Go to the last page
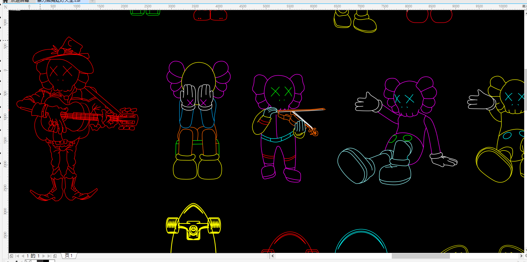Image resolution: width=527 pixels, height=262 pixels. click(x=49, y=256)
